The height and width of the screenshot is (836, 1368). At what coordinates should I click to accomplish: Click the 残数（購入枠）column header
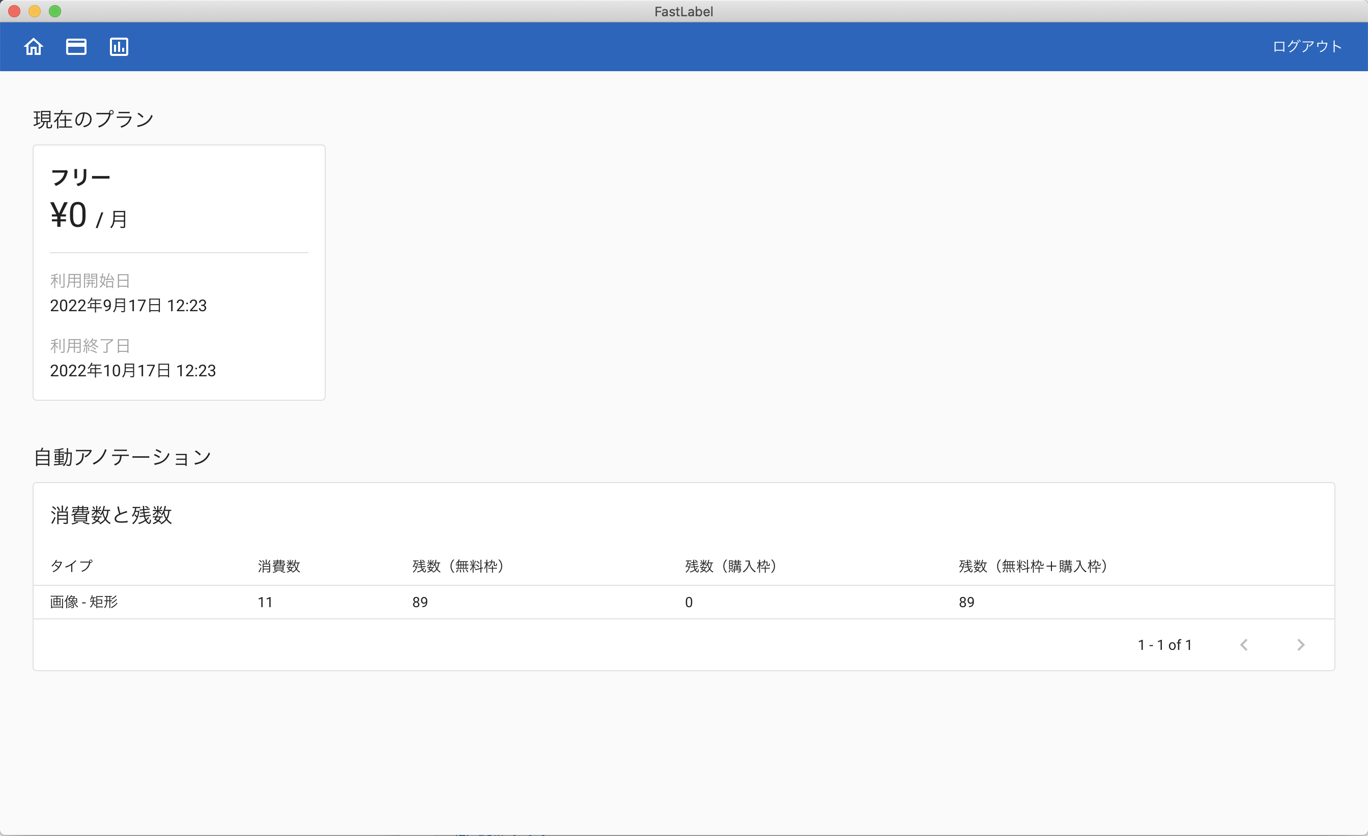pos(730,566)
